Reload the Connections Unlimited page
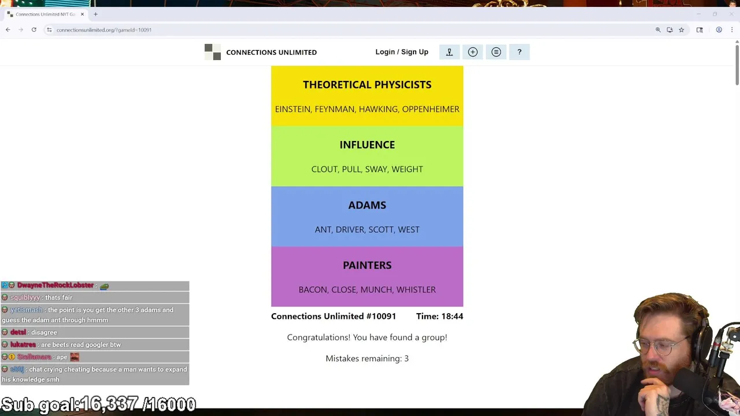The width and height of the screenshot is (740, 416). tap(34, 29)
